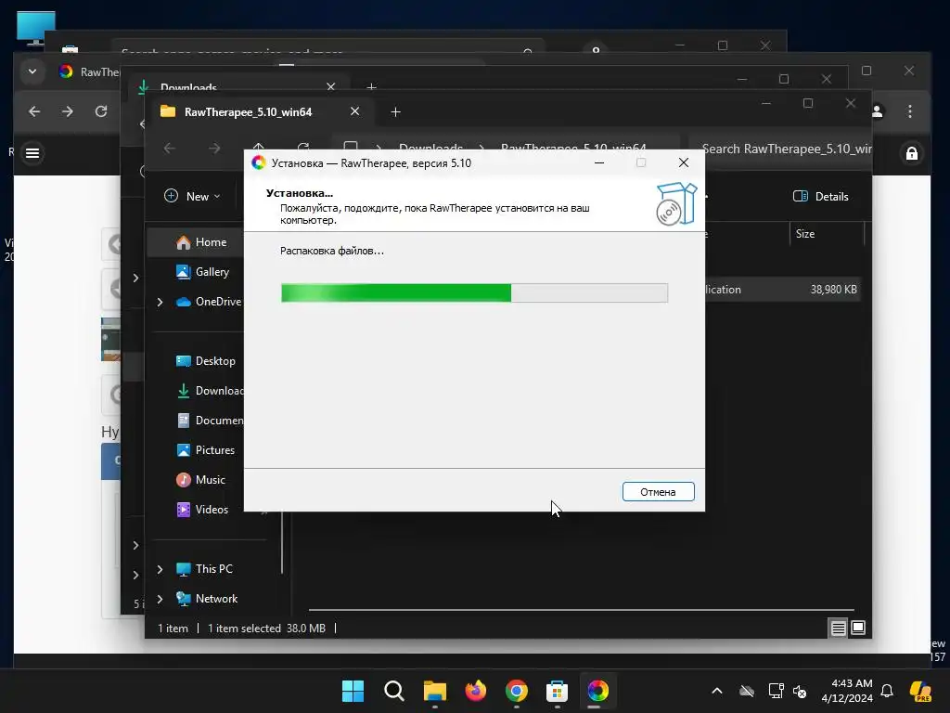Go back in the front Explorer window
The width and height of the screenshot is (950, 713).
pyautogui.click(x=170, y=149)
